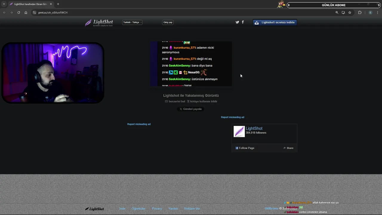This screenshot has width=382, height=215.
Task: Open the Chrome three-dot menu
Action: (378, 13)
